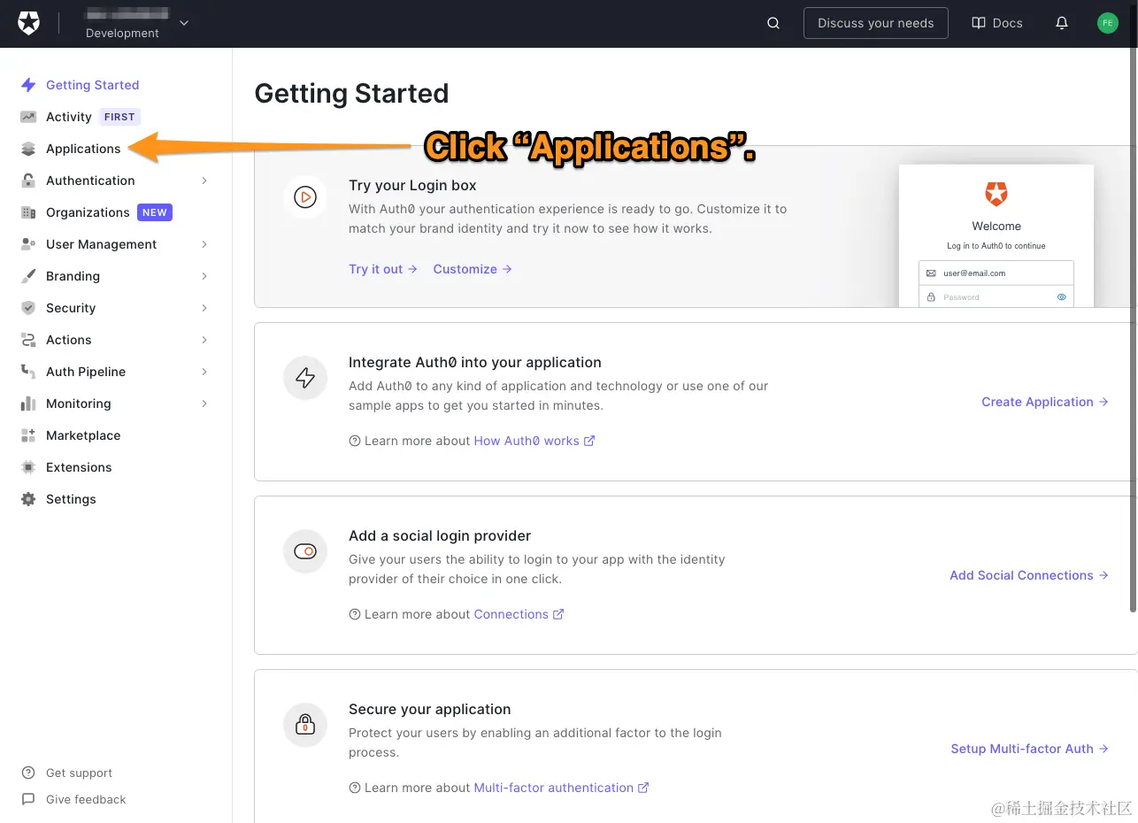The image size is (1138, 823).
Task: Open the search with the magnifier icon
Action: (x=773, y=23)
